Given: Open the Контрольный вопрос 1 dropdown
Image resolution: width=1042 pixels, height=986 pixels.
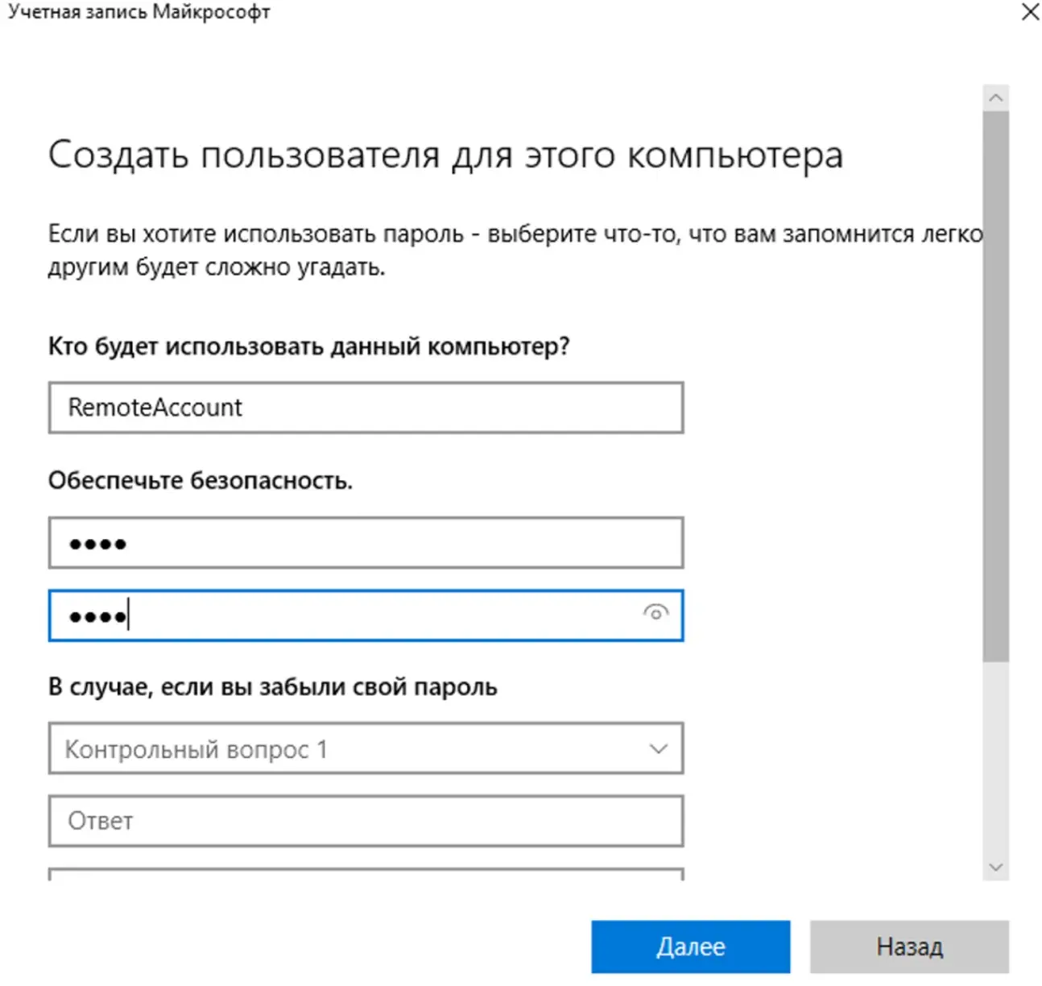Looking at the screenshot, I should 346,749.
